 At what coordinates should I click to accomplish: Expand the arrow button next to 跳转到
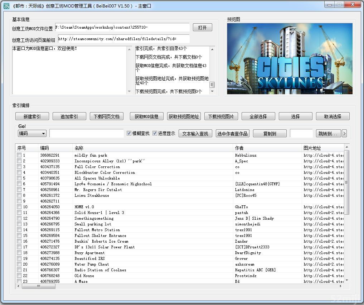344,133
